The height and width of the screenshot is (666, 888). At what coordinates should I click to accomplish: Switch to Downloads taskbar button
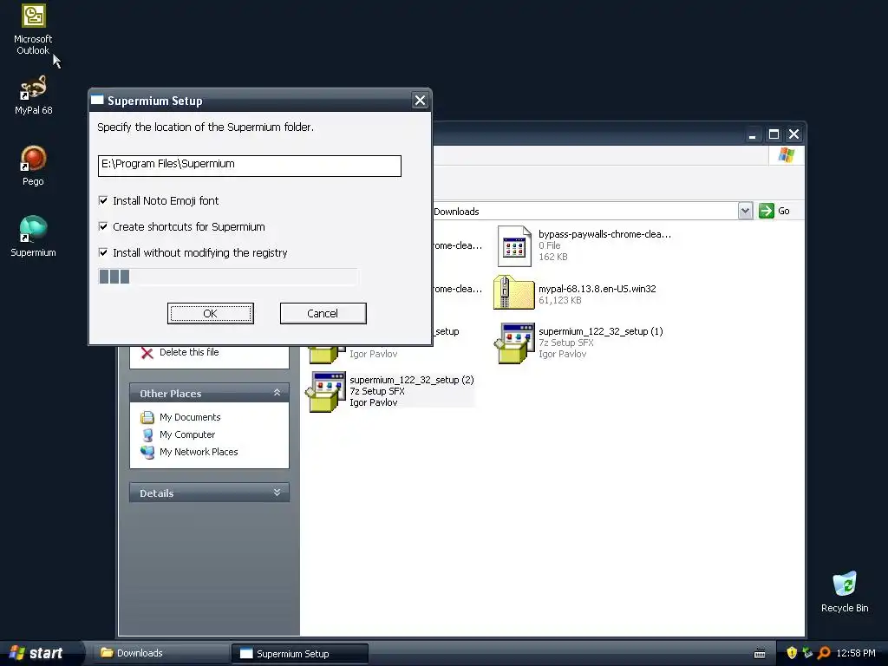(x=161, y=653)
